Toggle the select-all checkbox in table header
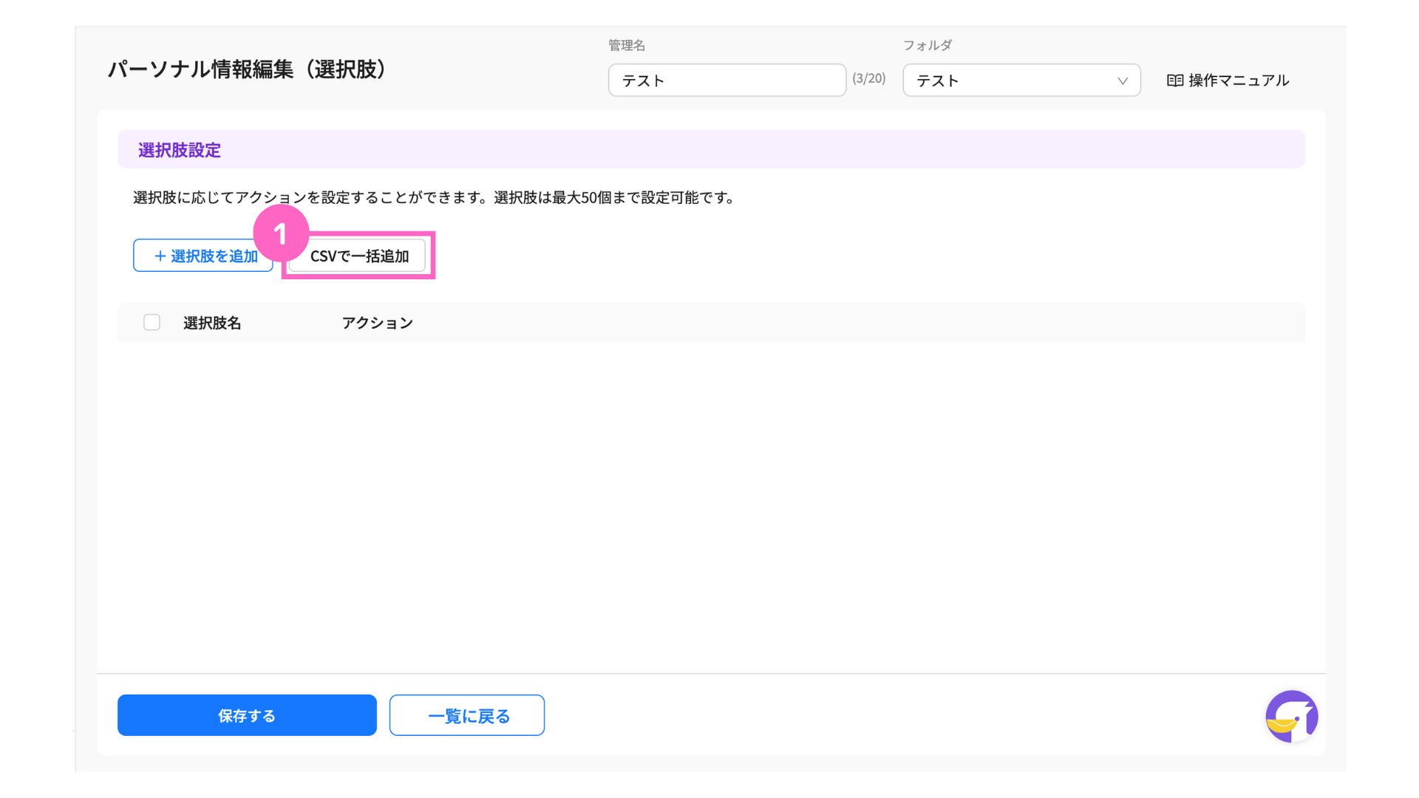 click(x=152, y=322)
